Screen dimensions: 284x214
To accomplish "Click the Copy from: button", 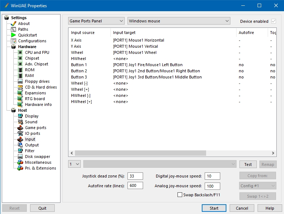I will [258, 176].
